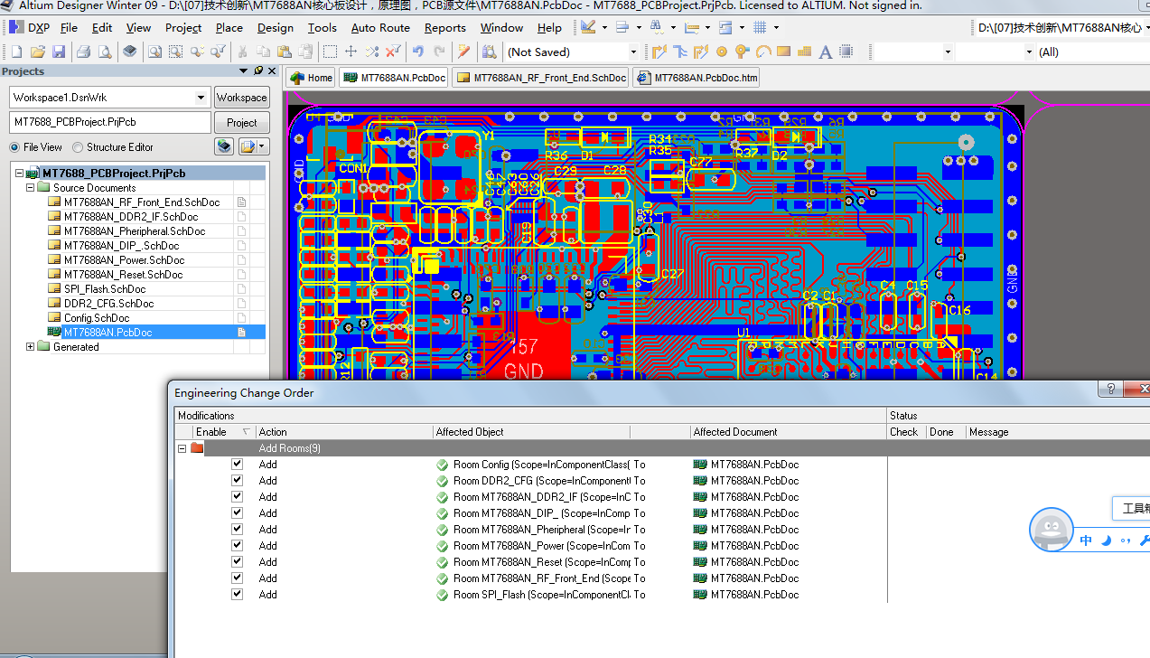The image size is (1150, 658).
Task: Open the Auto Route menu
Action: 380,27
